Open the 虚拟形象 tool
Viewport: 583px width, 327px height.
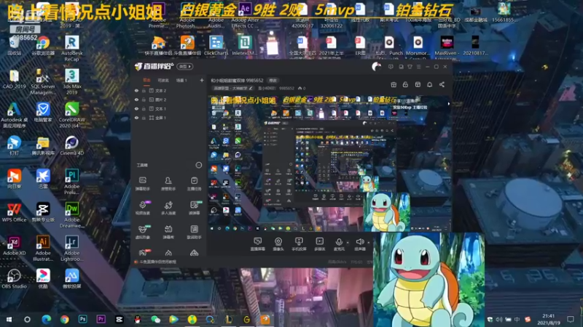click(x=142, y=232)
